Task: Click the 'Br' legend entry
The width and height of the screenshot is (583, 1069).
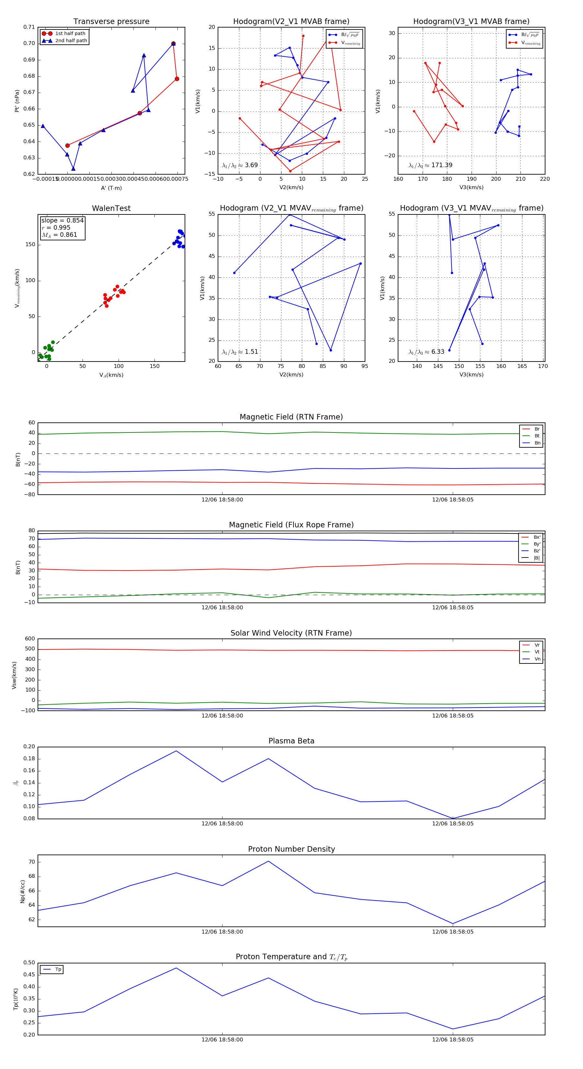Action: click(531, 429)
